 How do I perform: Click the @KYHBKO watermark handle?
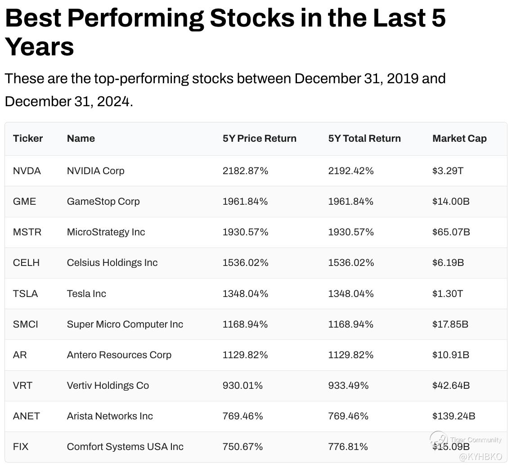(x=480, y=457)
